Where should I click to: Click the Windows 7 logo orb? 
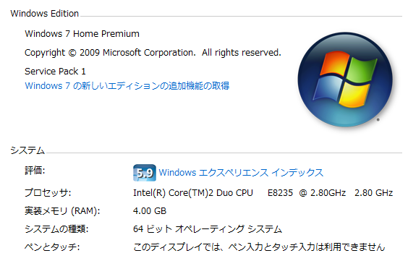[x=345, y=80]
